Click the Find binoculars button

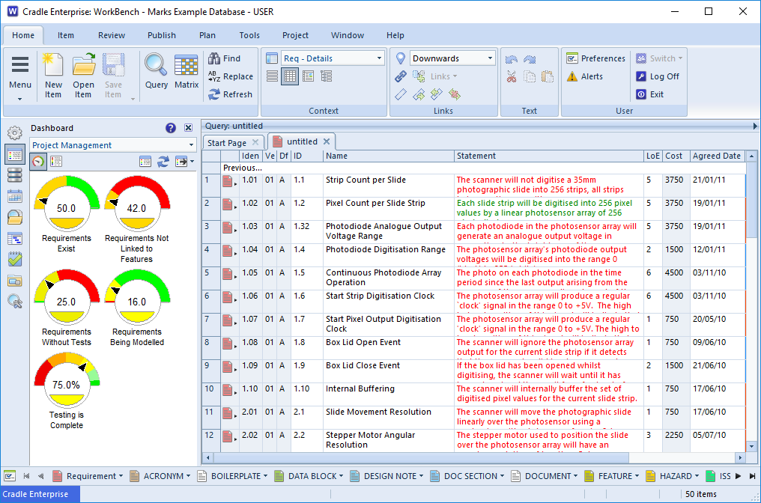224,58
